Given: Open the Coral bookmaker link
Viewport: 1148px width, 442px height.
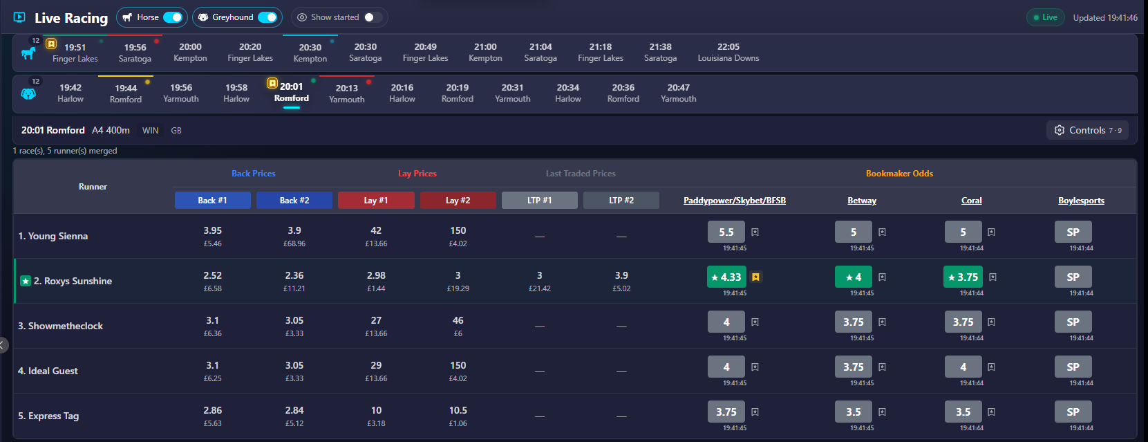Looking at the screenshot, I should [x=972, y=201].
